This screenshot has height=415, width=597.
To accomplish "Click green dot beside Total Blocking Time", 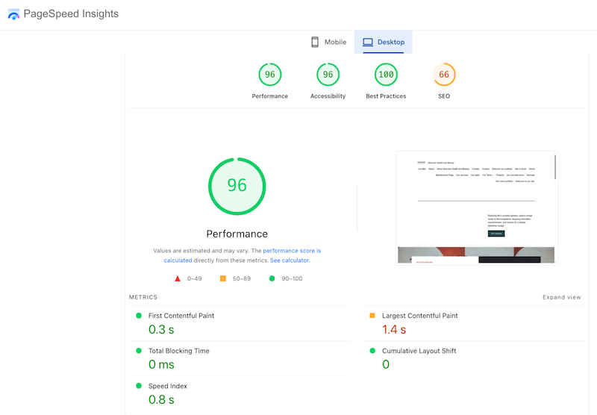I will tap(139, 351).
